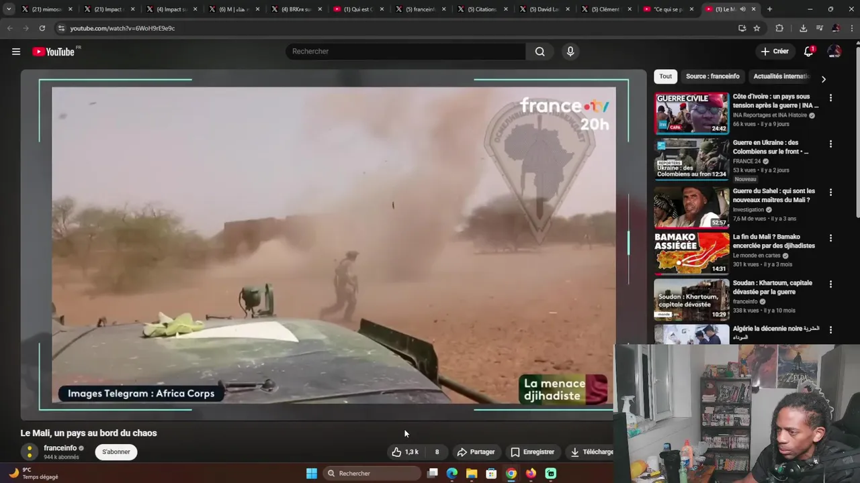Screen dimensions: 860x483
Task: Click the YouTube search magnifier button
Action: pos(540,52)
